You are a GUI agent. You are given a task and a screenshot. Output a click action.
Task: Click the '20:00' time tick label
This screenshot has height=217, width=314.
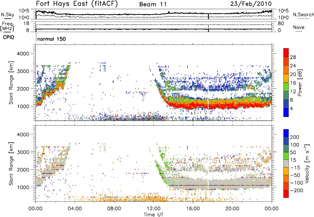pos(232,209)
